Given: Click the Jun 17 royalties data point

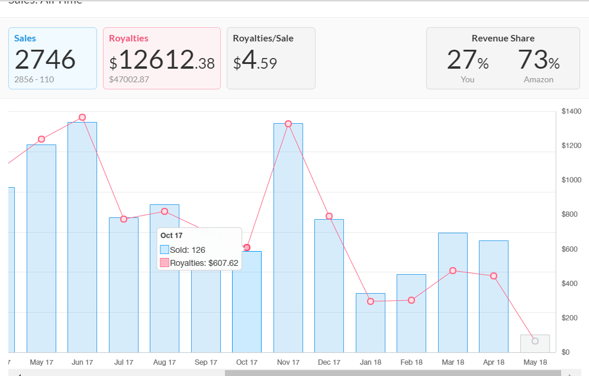Looking at the screenshot, I should pos(82,117).
